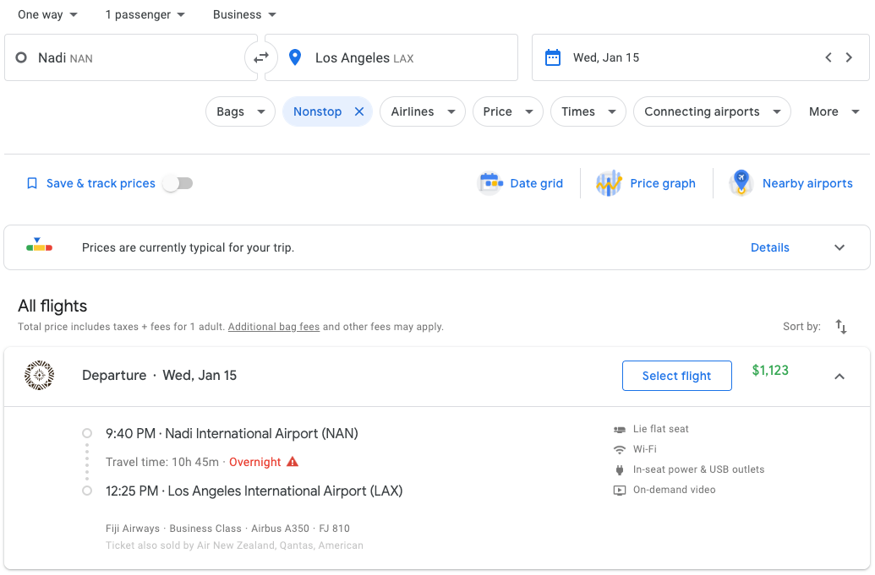
Task: Click the sort order arrows icon
Action: tap(841, 327)
